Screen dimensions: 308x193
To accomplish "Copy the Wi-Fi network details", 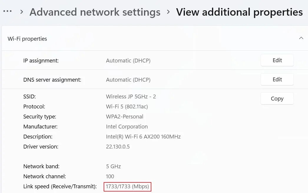I will 277,98.
